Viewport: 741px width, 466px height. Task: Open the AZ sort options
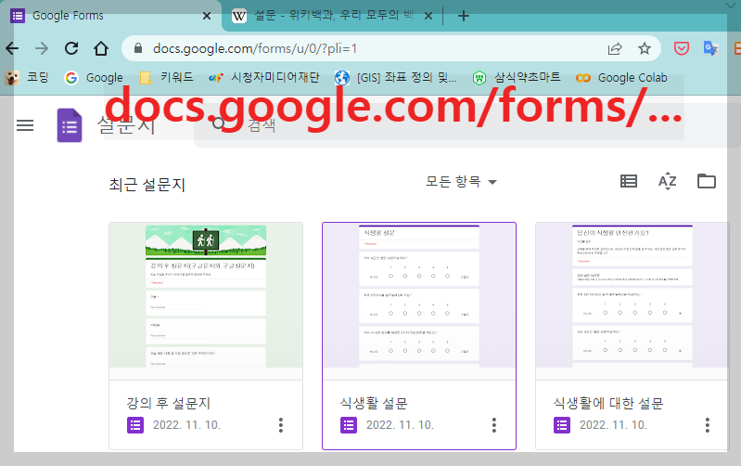pos(668,181)
